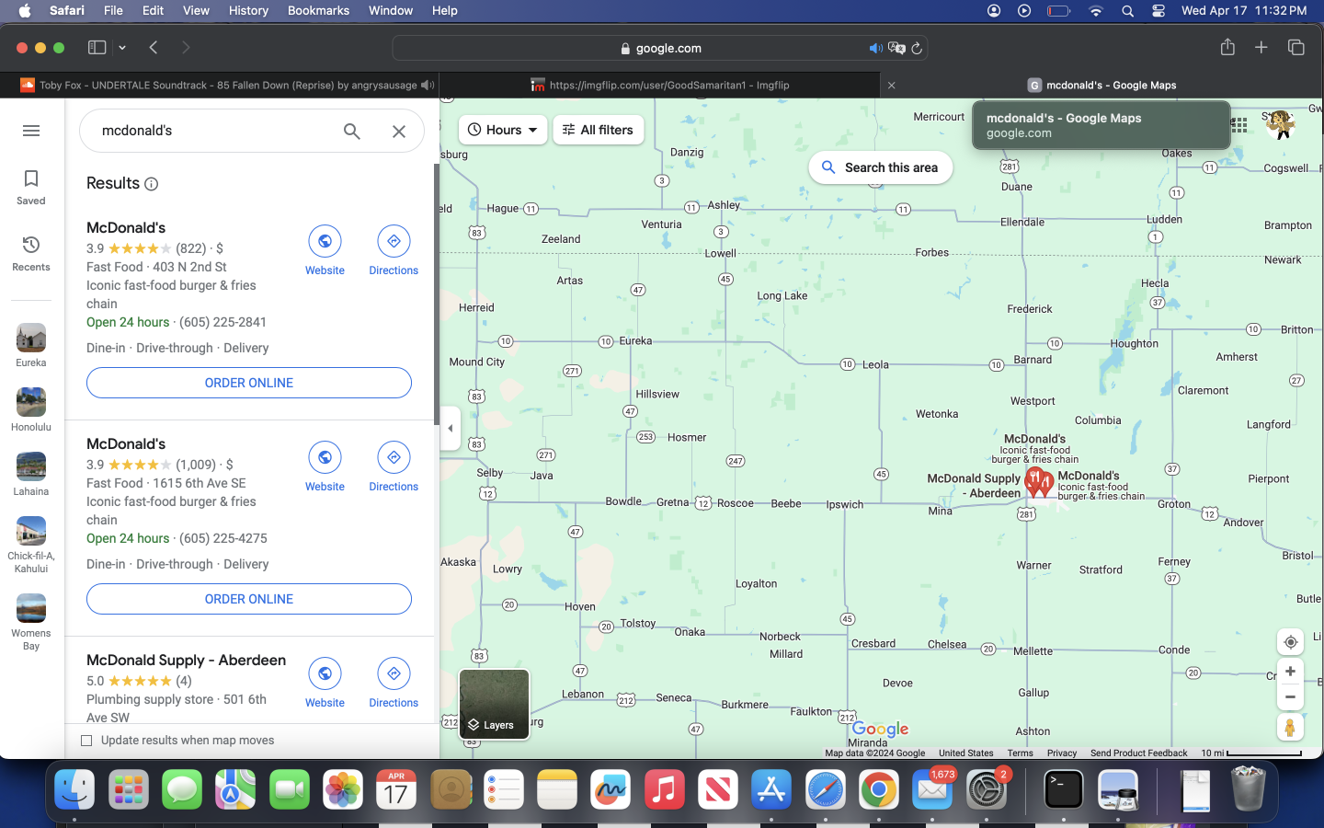Open Google apps grid
Screen dimensions: 1324x828
point(1239,125)
